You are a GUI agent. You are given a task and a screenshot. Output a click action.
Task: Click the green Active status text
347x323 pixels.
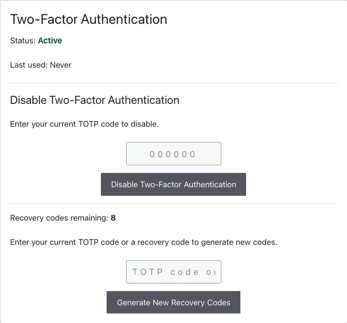50,40
